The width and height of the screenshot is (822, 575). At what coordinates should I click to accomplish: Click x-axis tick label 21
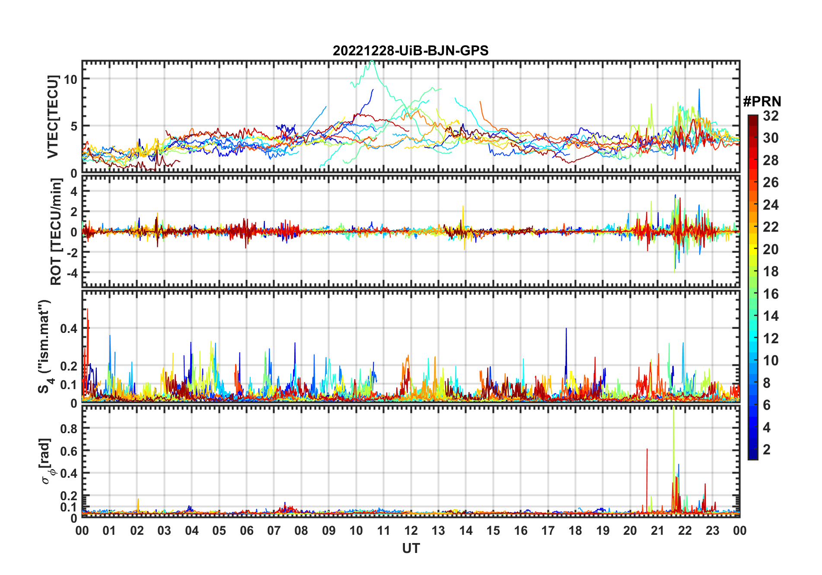pyautogui.click(x=657, y=530)
